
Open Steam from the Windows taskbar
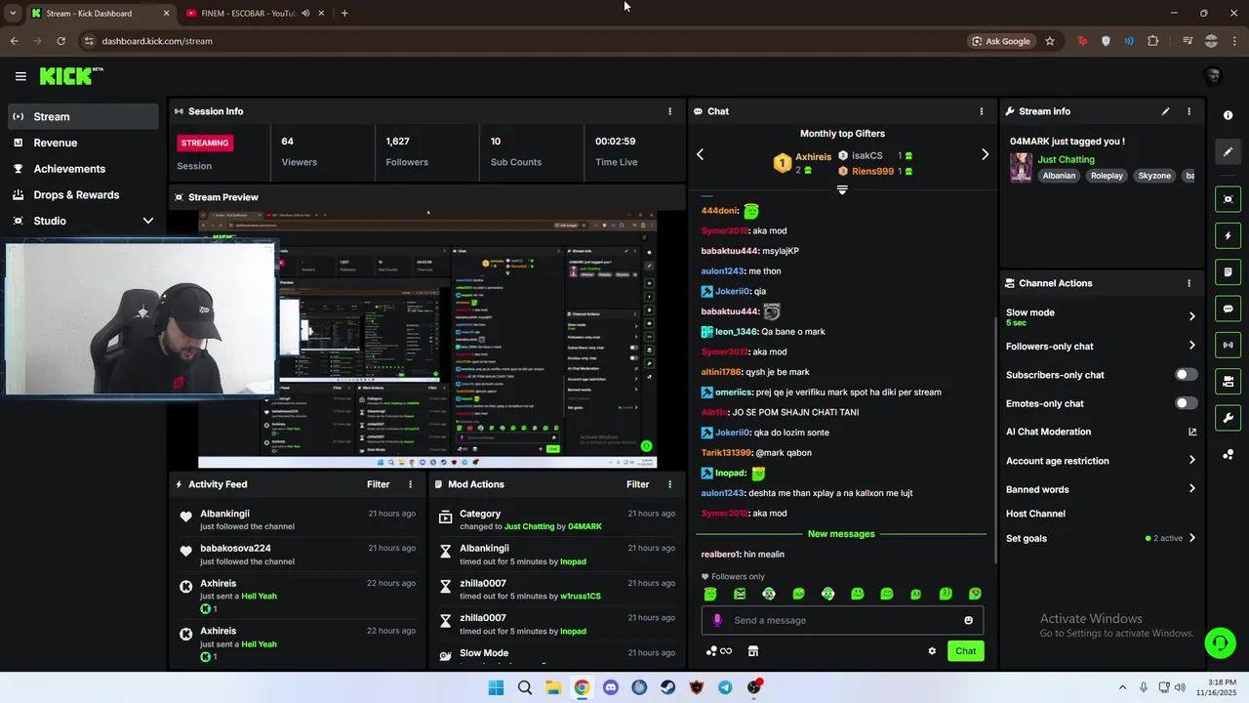667,687
